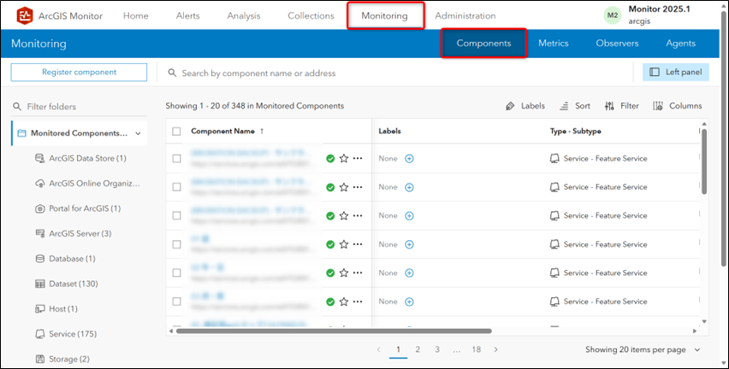Go to page 2

[418, 349]
